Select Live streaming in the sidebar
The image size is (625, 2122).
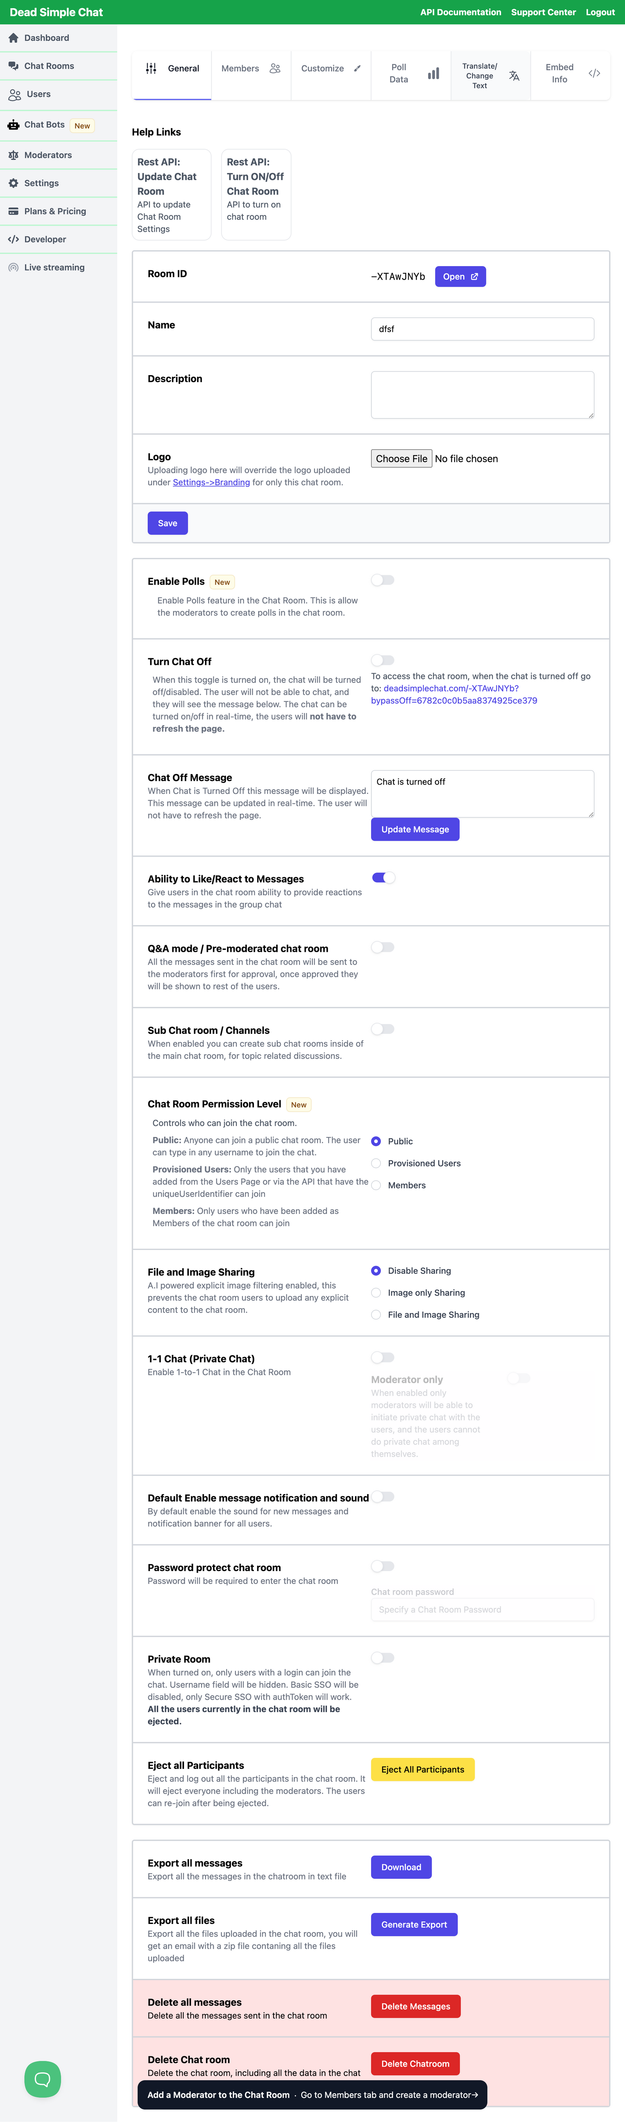pyautogui.click(x=55, y=267)
